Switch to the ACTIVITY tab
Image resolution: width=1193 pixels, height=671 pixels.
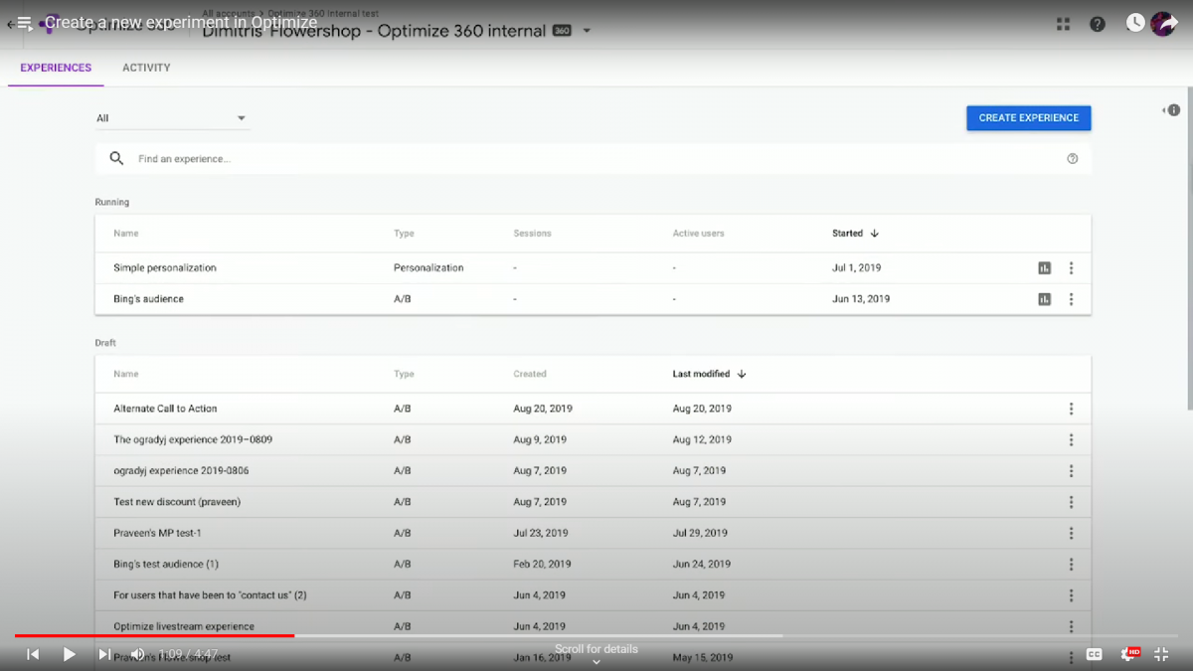point(146,68)
